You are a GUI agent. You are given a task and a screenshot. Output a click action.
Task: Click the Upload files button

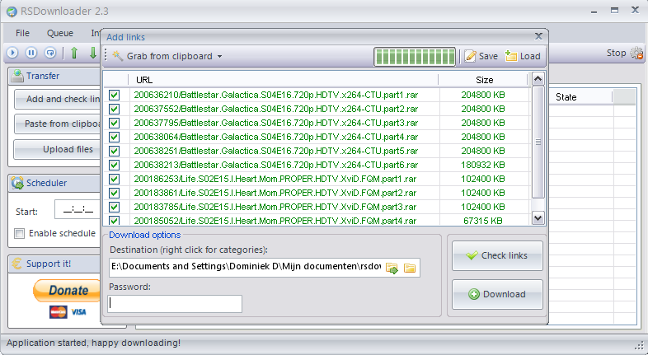point(58,149)
